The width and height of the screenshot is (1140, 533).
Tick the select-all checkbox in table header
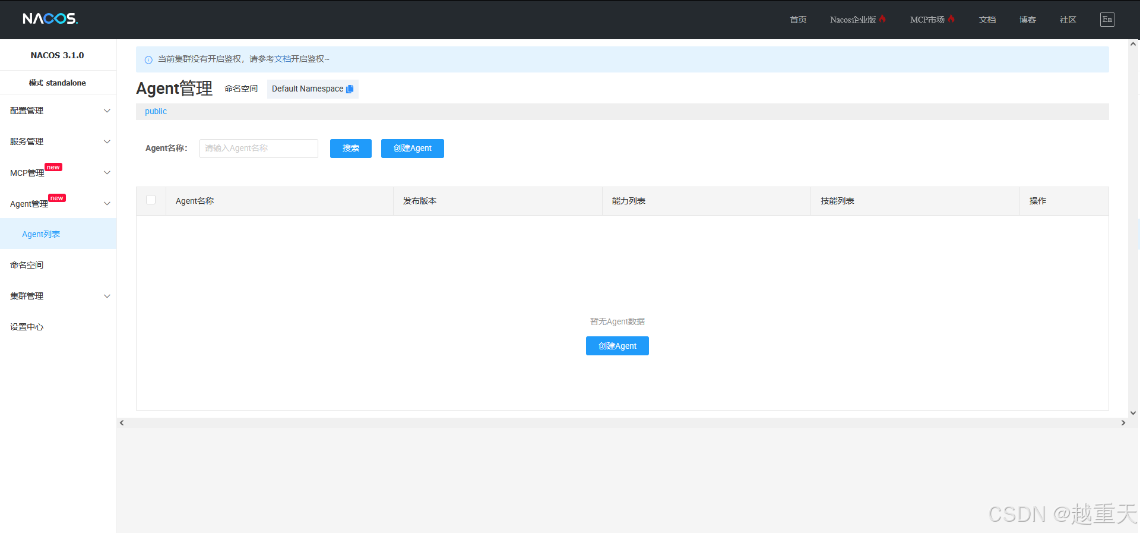pyautogui.click(x=151, y=200)
